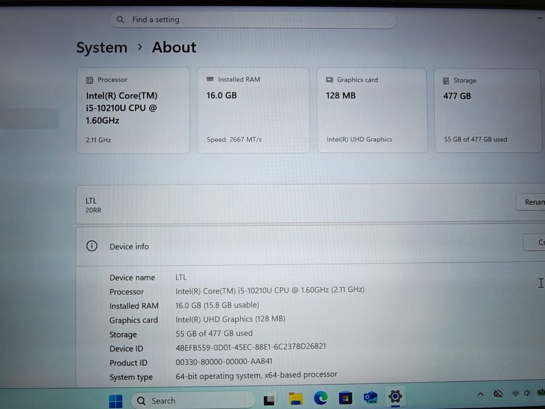
Task: Collapse the Device info section header
Action: point(310,246)
